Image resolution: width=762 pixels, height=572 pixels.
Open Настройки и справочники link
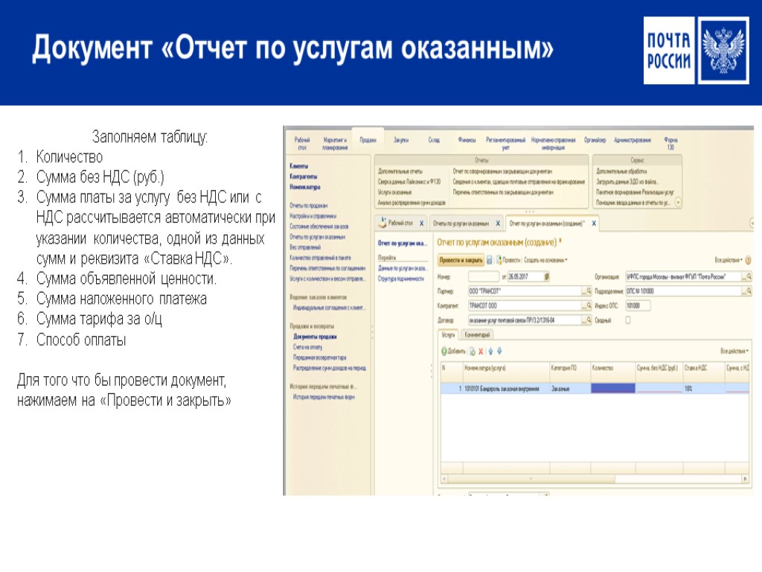(x=313, y=216)
